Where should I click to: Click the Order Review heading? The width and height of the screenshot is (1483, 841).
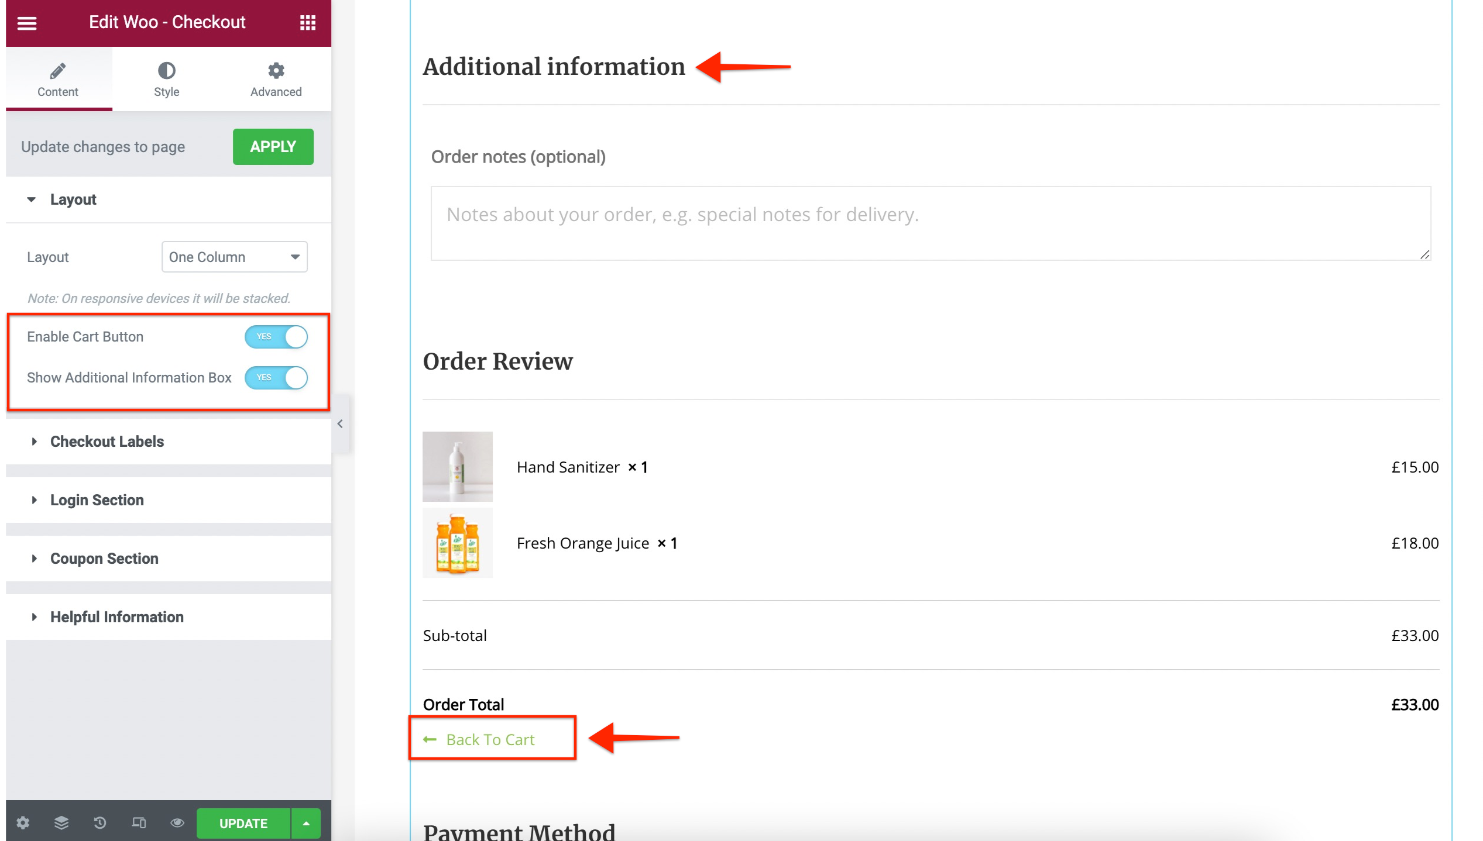[498, 361]
